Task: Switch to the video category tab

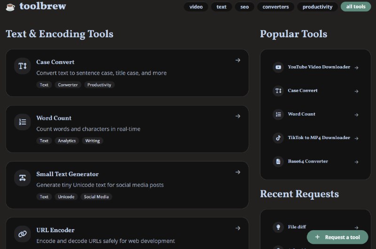Action: pyautogui.click(x=196, y=7)
